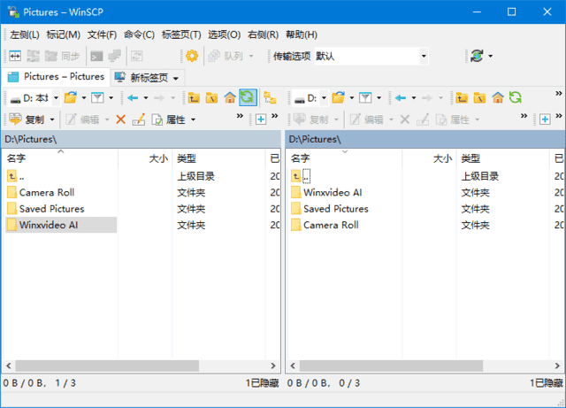Click the left panel parent directory icon
Viewport: 566px width, 408px height.
[x=194, y=98]
